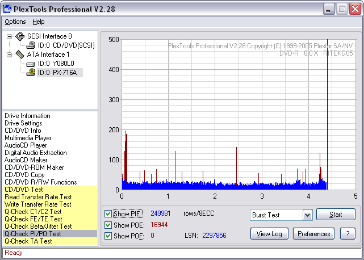Open CD/DVD R/RW Functions
This screenshot has height=260, width=364.
tap(41, 182)
